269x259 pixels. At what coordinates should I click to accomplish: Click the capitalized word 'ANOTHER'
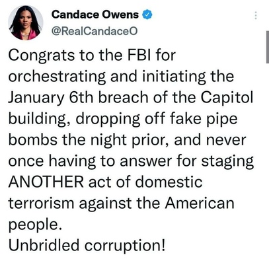46,182
